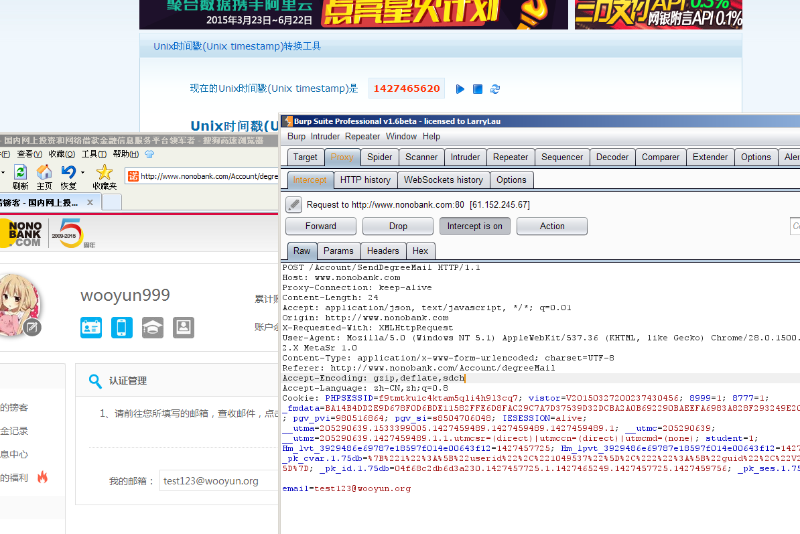Open the Help menu in Burp
This screenshot has width=800, height=534.
(431, 136)
